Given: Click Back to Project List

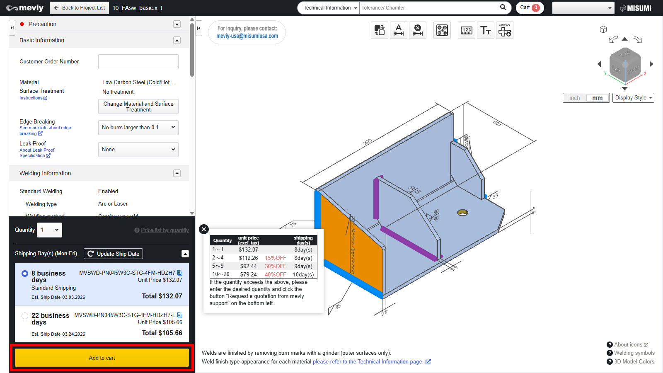Looking at the screenshot, I should pyautogui.click(x=79, y=7).
